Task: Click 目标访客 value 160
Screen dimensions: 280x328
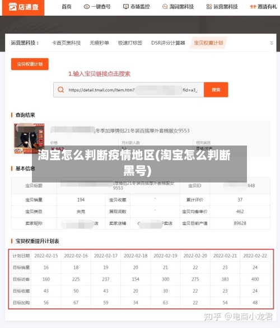Action: (x=46, y=279)
